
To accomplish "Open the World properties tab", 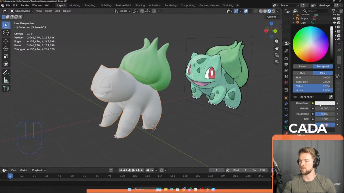I will [286, 83].
